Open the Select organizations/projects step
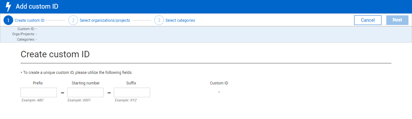The width and height of the screenshot is (412, 119). point(105,20)
